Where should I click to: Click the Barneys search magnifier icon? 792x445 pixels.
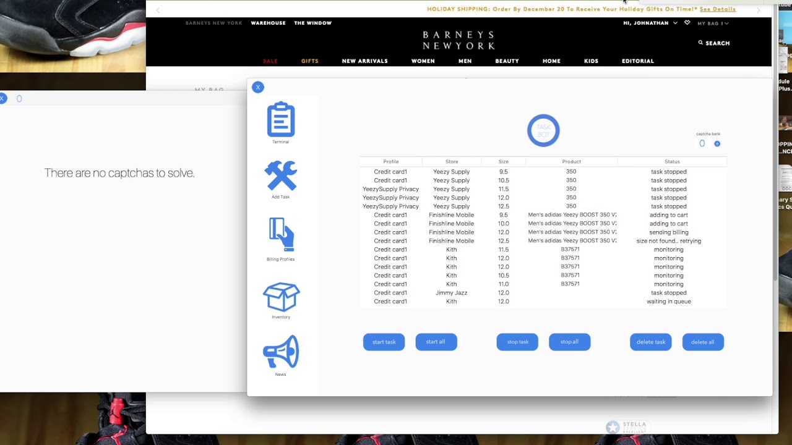(x=700, y=43)
